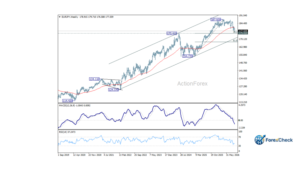Click the 175.410 level tag on axis
The image size is (306, 172).
pyautogui.click(x=243, y=33)
